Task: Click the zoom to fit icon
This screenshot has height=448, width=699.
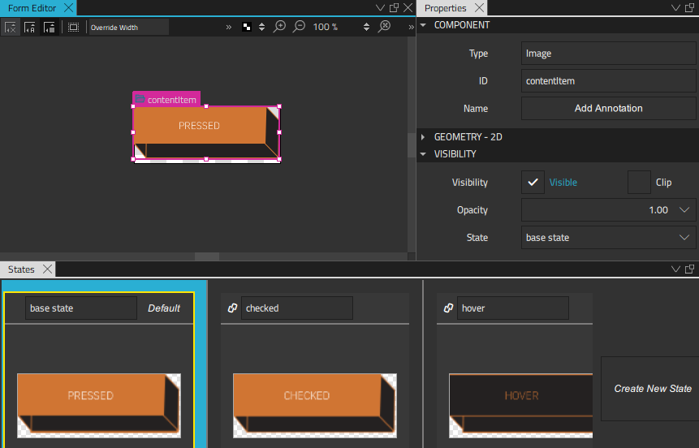Action: pyautogui.click(x=384, y=27)
